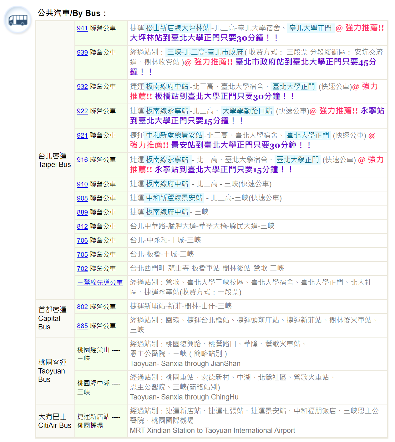Viewport: 395px width, 442px height.
Task: Click 885 route stops description starting 圓環
Action: [x=254, y=325]
